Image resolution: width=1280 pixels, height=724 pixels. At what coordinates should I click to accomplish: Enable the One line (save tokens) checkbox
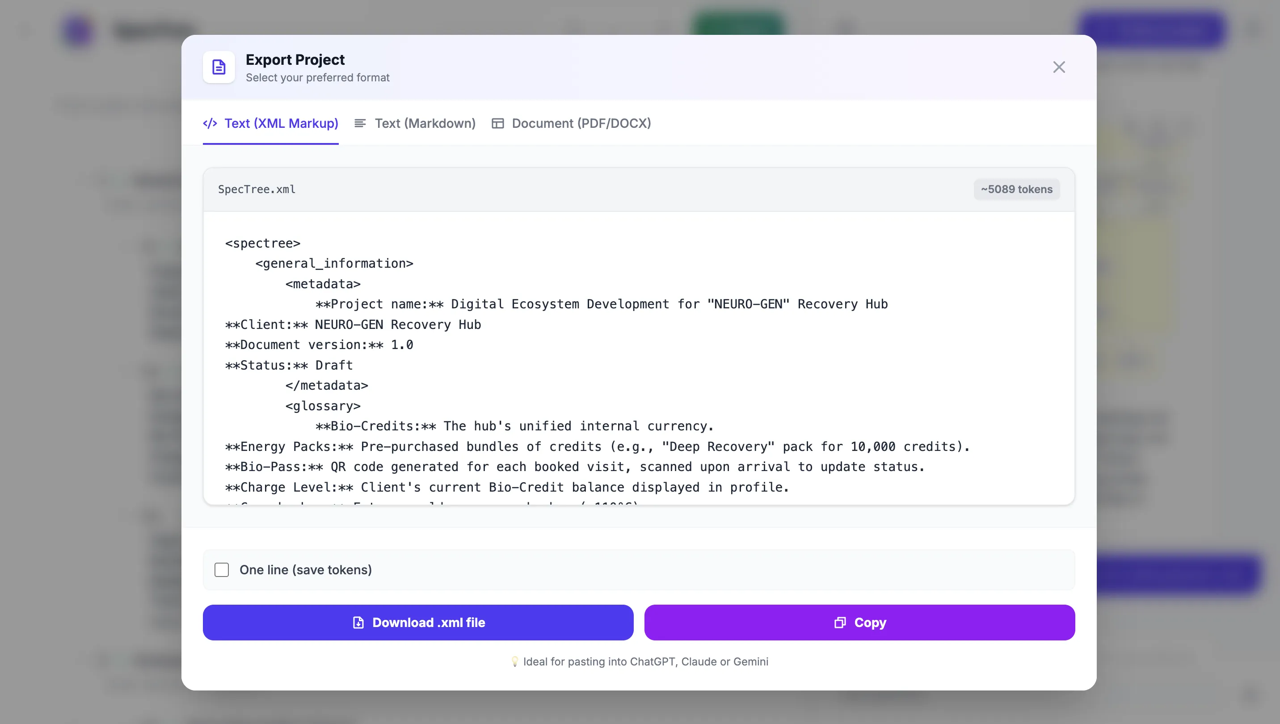222,570
